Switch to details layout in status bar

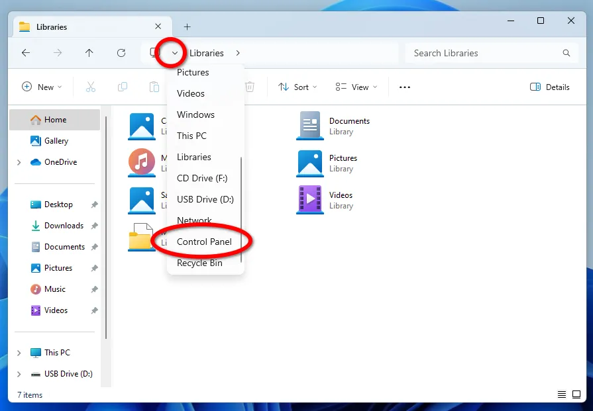[562, 394]
